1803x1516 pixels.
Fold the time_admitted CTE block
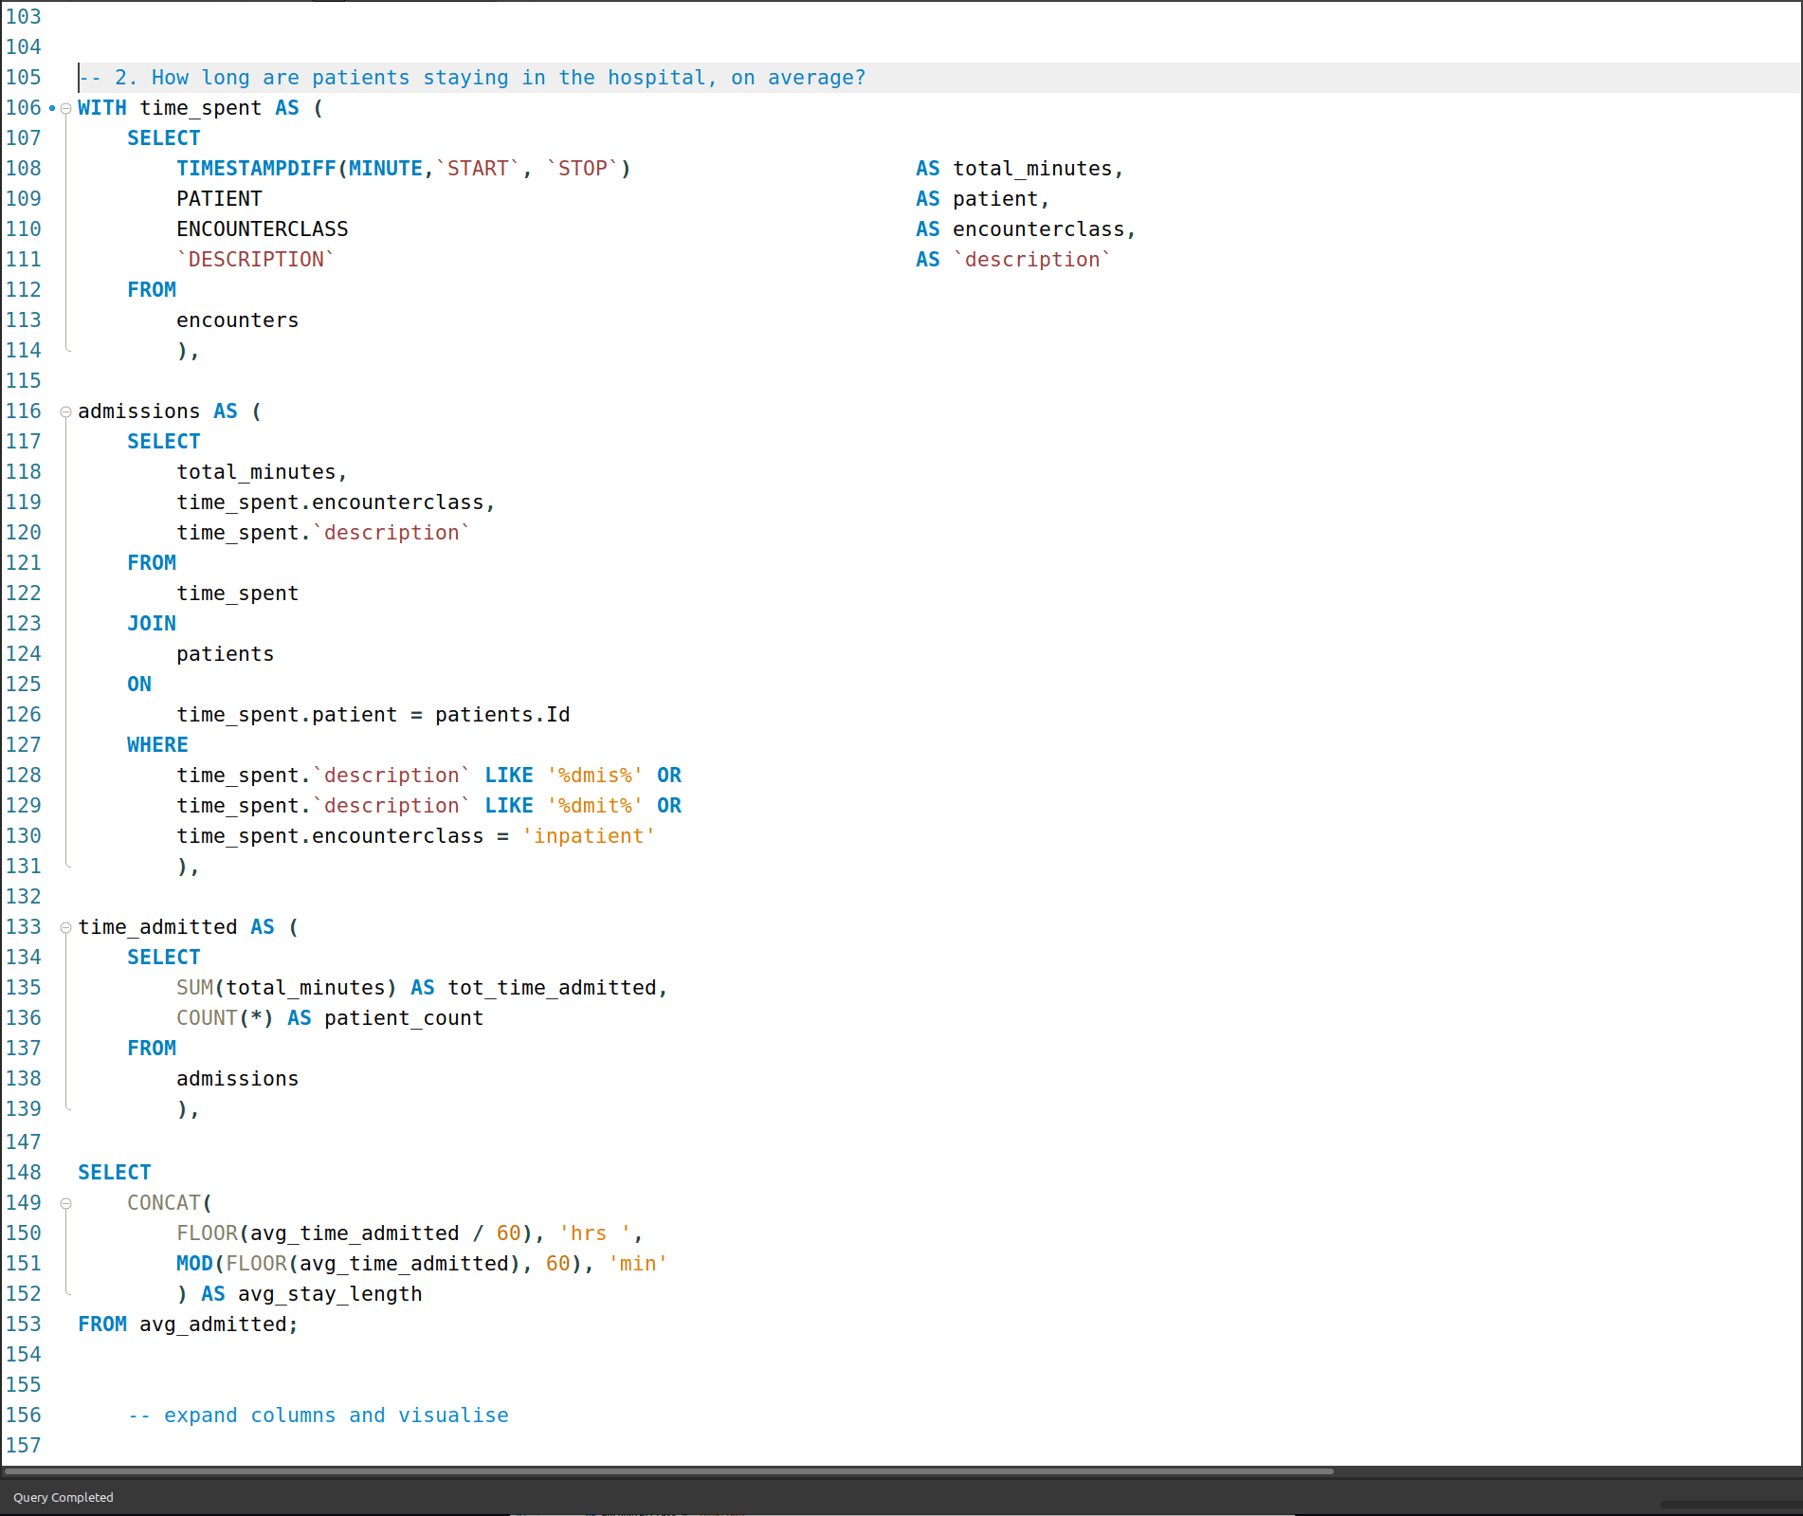pyautogui.click(x=65, y=928)
